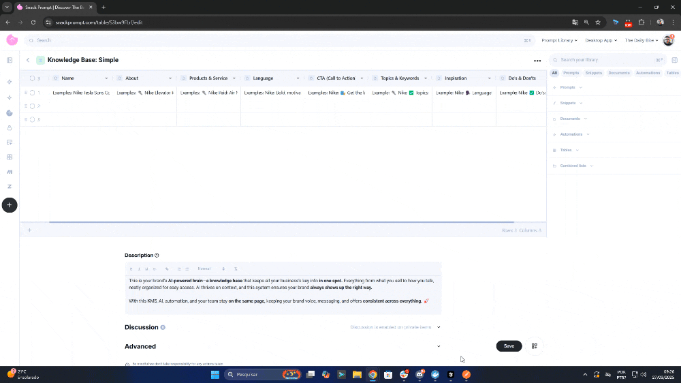The height and width of the screenshot is (383, 681).
Task: Select the Prompts library filter tab
Action: 571,73
